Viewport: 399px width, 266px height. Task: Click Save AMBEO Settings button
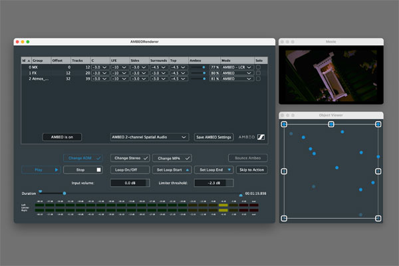pyautogui.click(x=213, y=137)
